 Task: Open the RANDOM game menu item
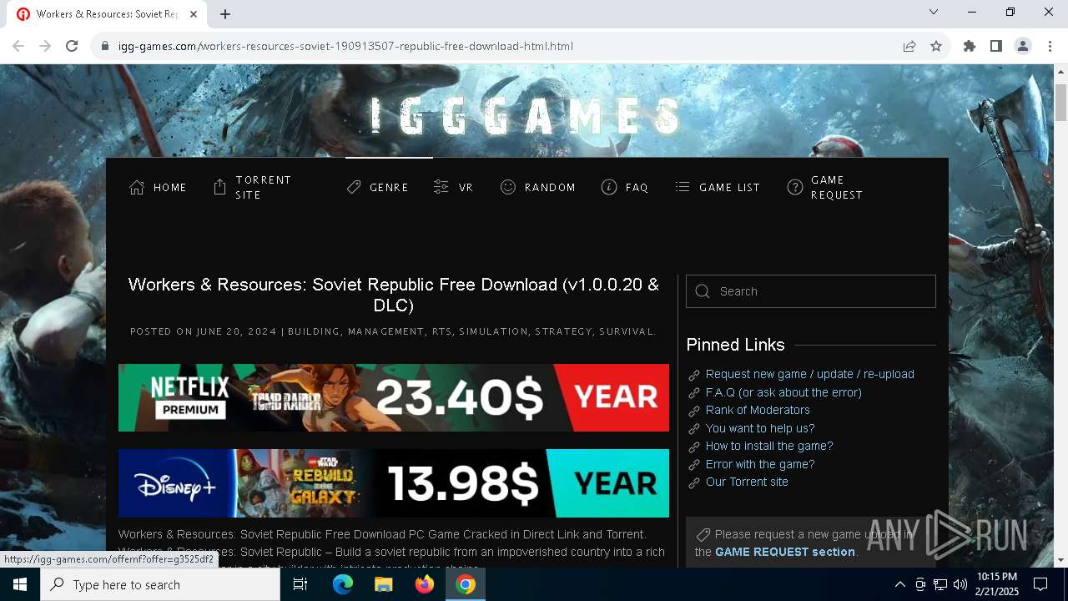click(x=538, y=187)
